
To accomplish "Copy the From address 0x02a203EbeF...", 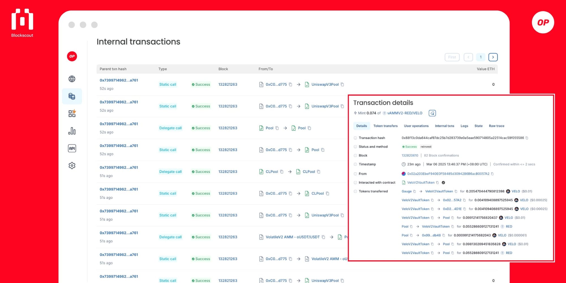I will tap(492, 174).
